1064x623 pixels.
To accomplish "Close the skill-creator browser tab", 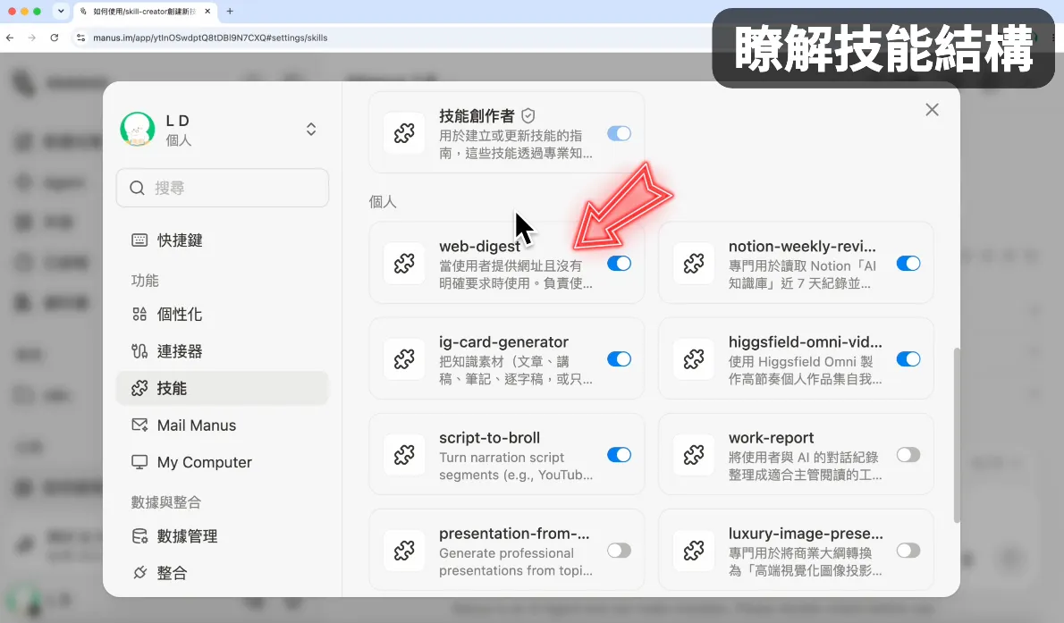I will 207,11.
